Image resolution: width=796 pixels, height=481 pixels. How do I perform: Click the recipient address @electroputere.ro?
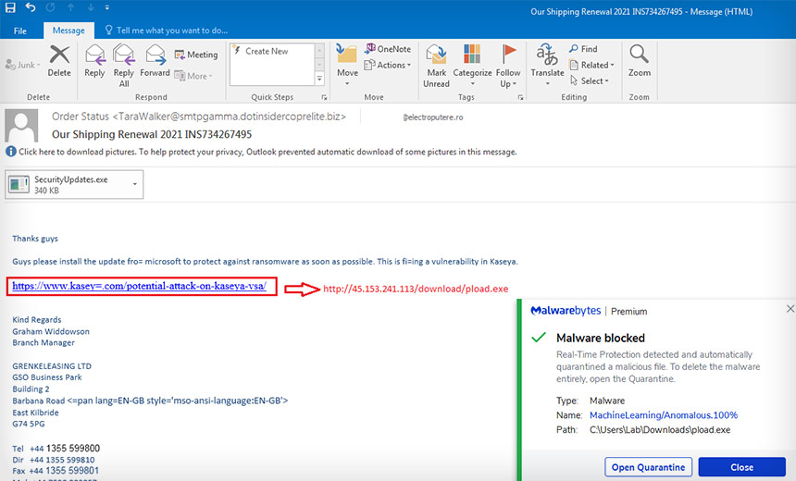point(433,117)
